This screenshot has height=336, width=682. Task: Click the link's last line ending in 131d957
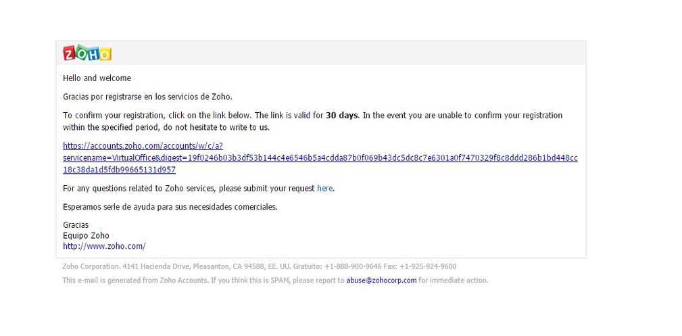[119, 170]
